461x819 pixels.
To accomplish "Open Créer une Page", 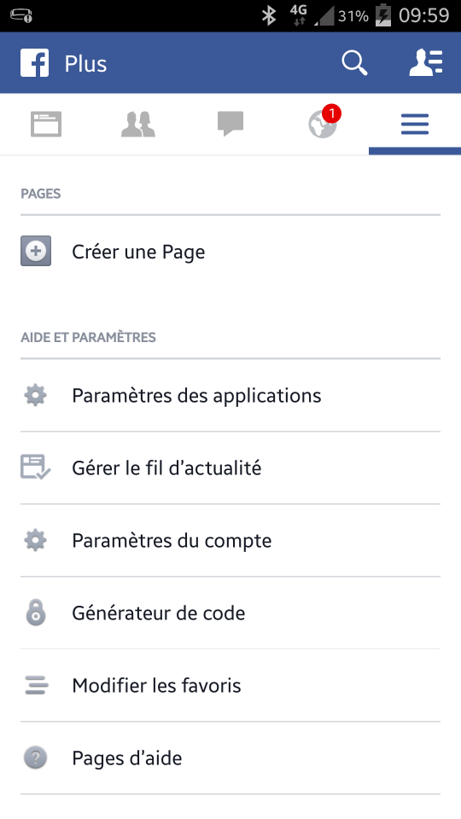I will (230, 251).
